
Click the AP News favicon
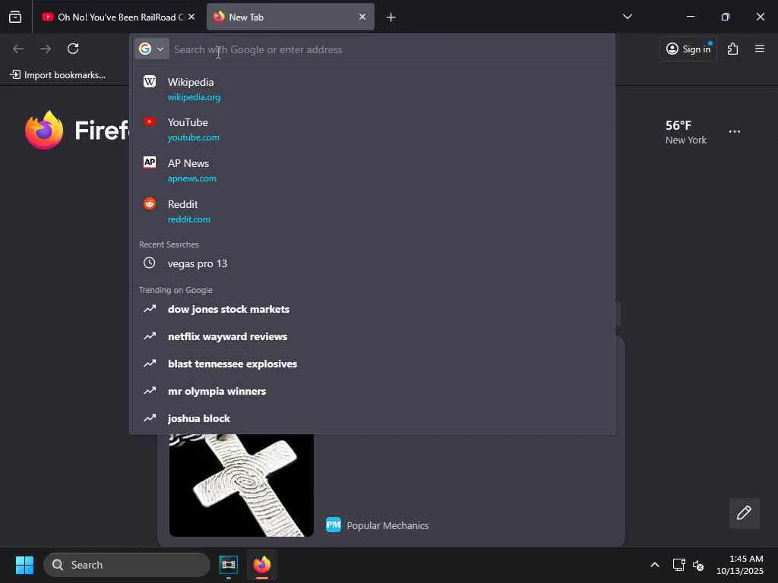coord(150,162)
